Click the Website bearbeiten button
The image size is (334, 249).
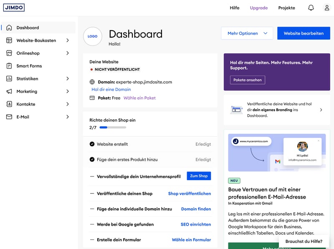[x=304, y=33]
